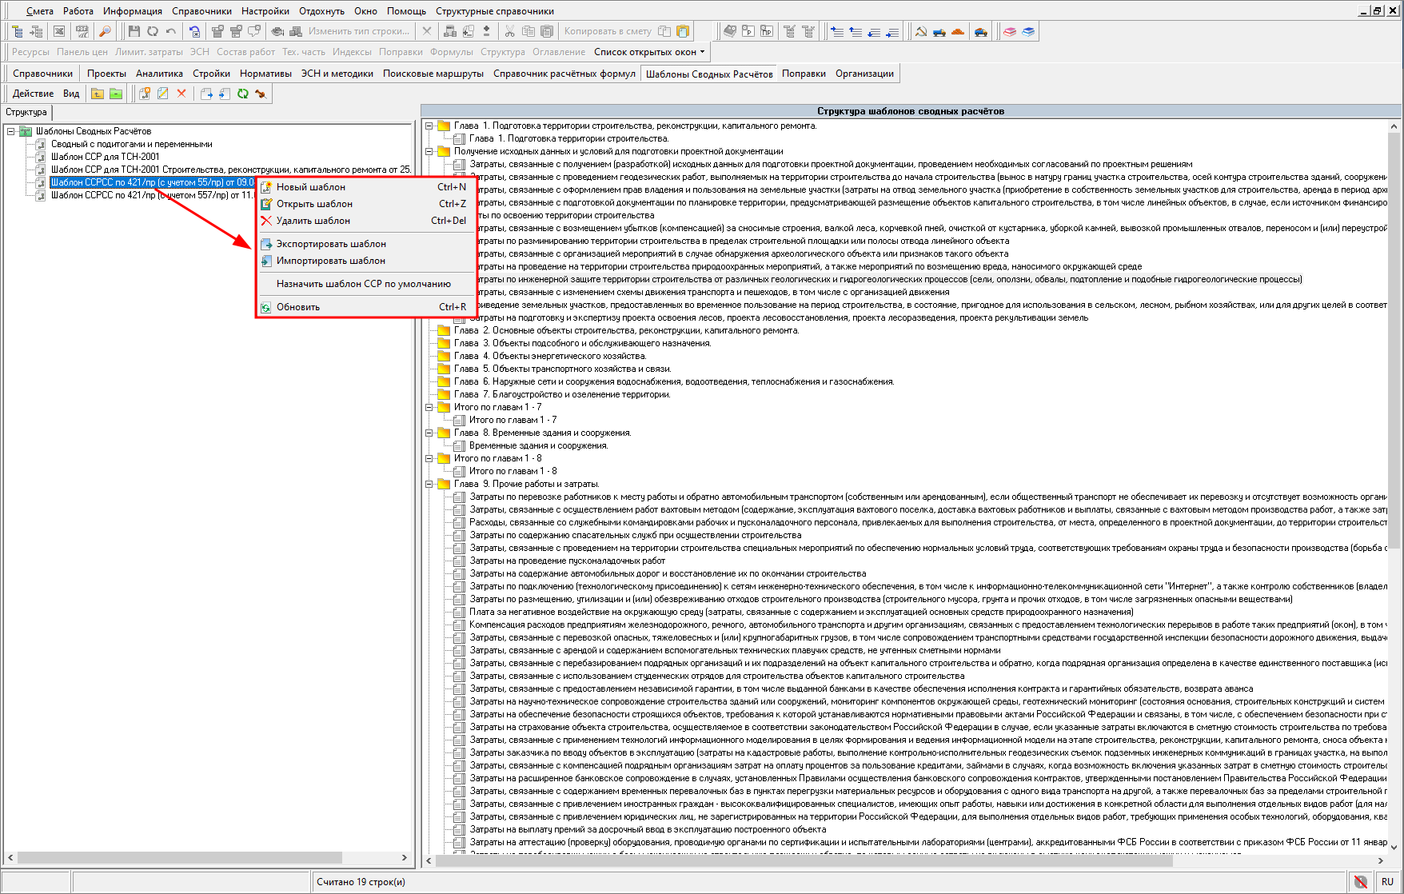Click the green refresh arrows icon in the action toolbar
Image resolution: width=1404 pixels, height=894 pixels.
click(x=242, y=94)
